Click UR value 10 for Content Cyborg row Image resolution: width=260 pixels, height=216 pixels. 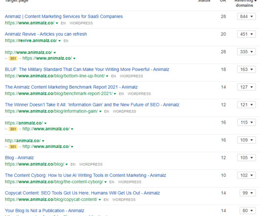(223, 175)
